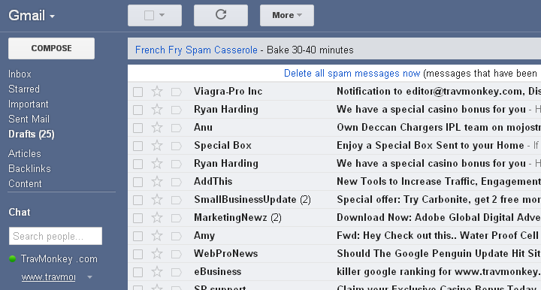The image size is (541, 290).
Task: Open the select-all checkbox dropdown
Action: click(162, 15)
